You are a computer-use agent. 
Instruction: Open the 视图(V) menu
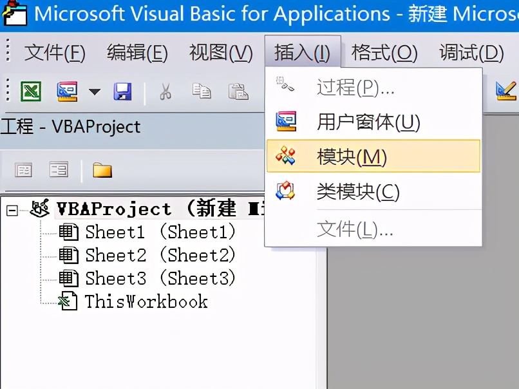click(x=221, y=53)
